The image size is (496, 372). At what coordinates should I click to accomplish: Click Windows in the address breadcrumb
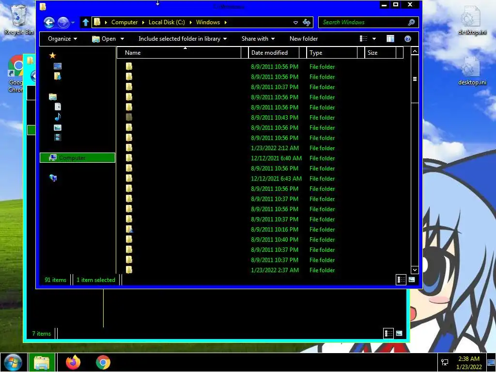tap(208, 22)
